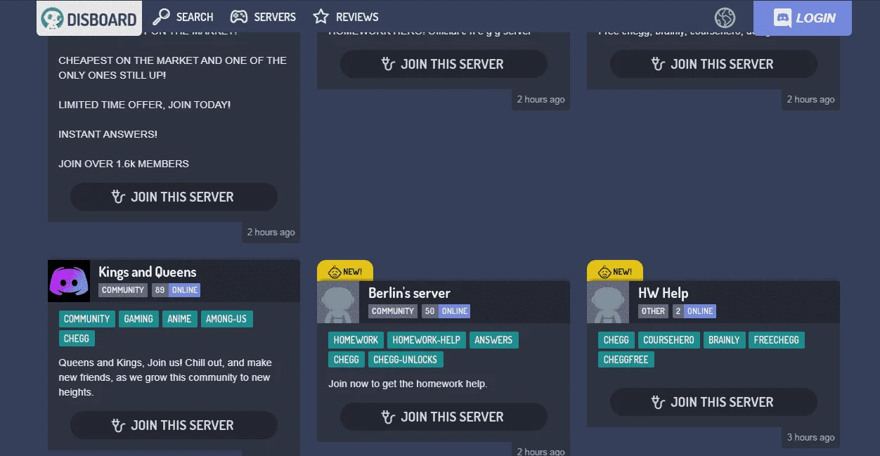Open the Reviews menu item
The image size is (880, 456).
pyautogui.click(x=345, y=17)
